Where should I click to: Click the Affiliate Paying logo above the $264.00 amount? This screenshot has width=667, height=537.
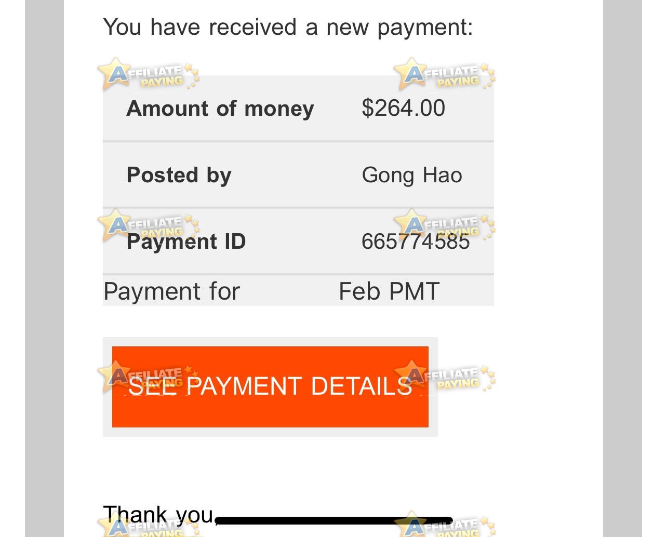click(444, 75)
